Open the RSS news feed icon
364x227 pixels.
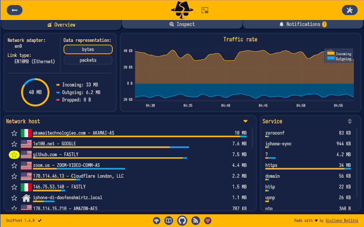(195, 221)
